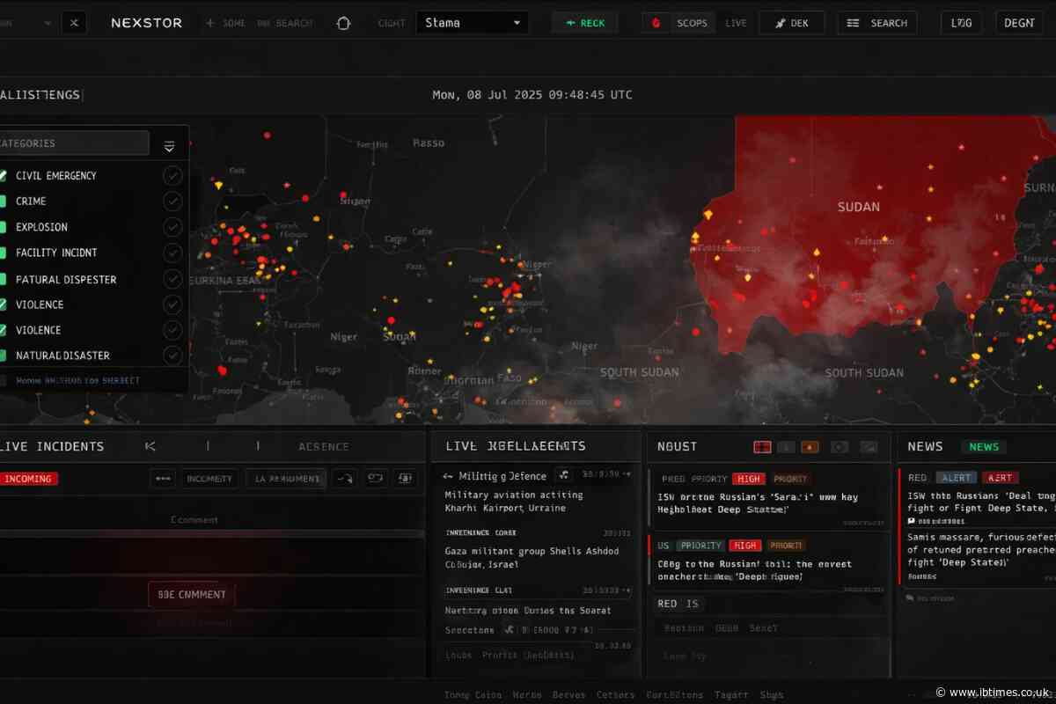
Task: Click red HIGH tag on PRED PRIORITY row
Action: (x=747, y=479)
